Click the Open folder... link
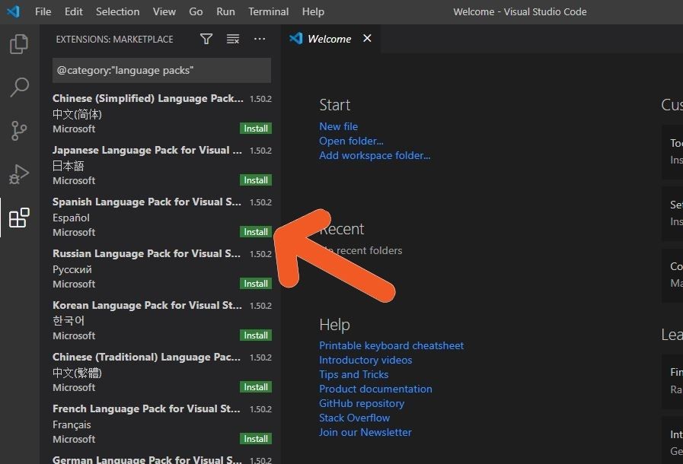 [351, 141]
